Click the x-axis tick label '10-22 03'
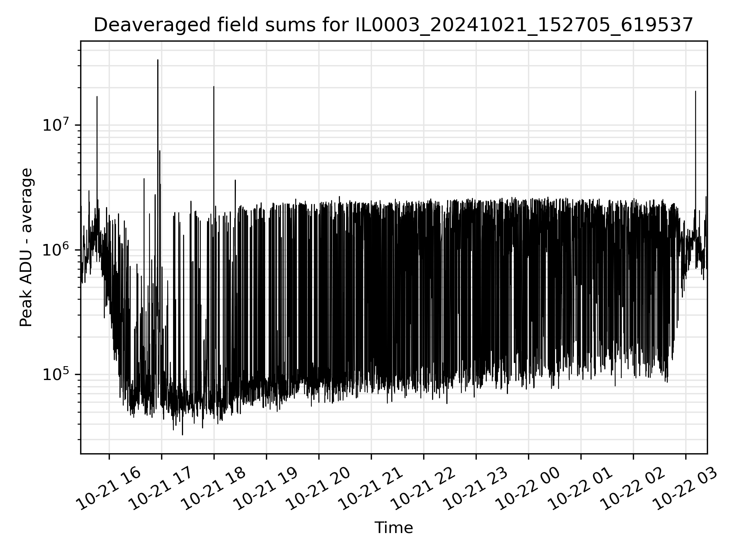Screen dimensions: 740x555 click(684, 488)
